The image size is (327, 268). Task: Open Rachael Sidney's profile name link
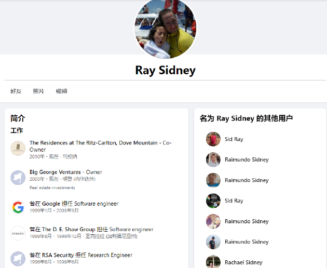243,262
